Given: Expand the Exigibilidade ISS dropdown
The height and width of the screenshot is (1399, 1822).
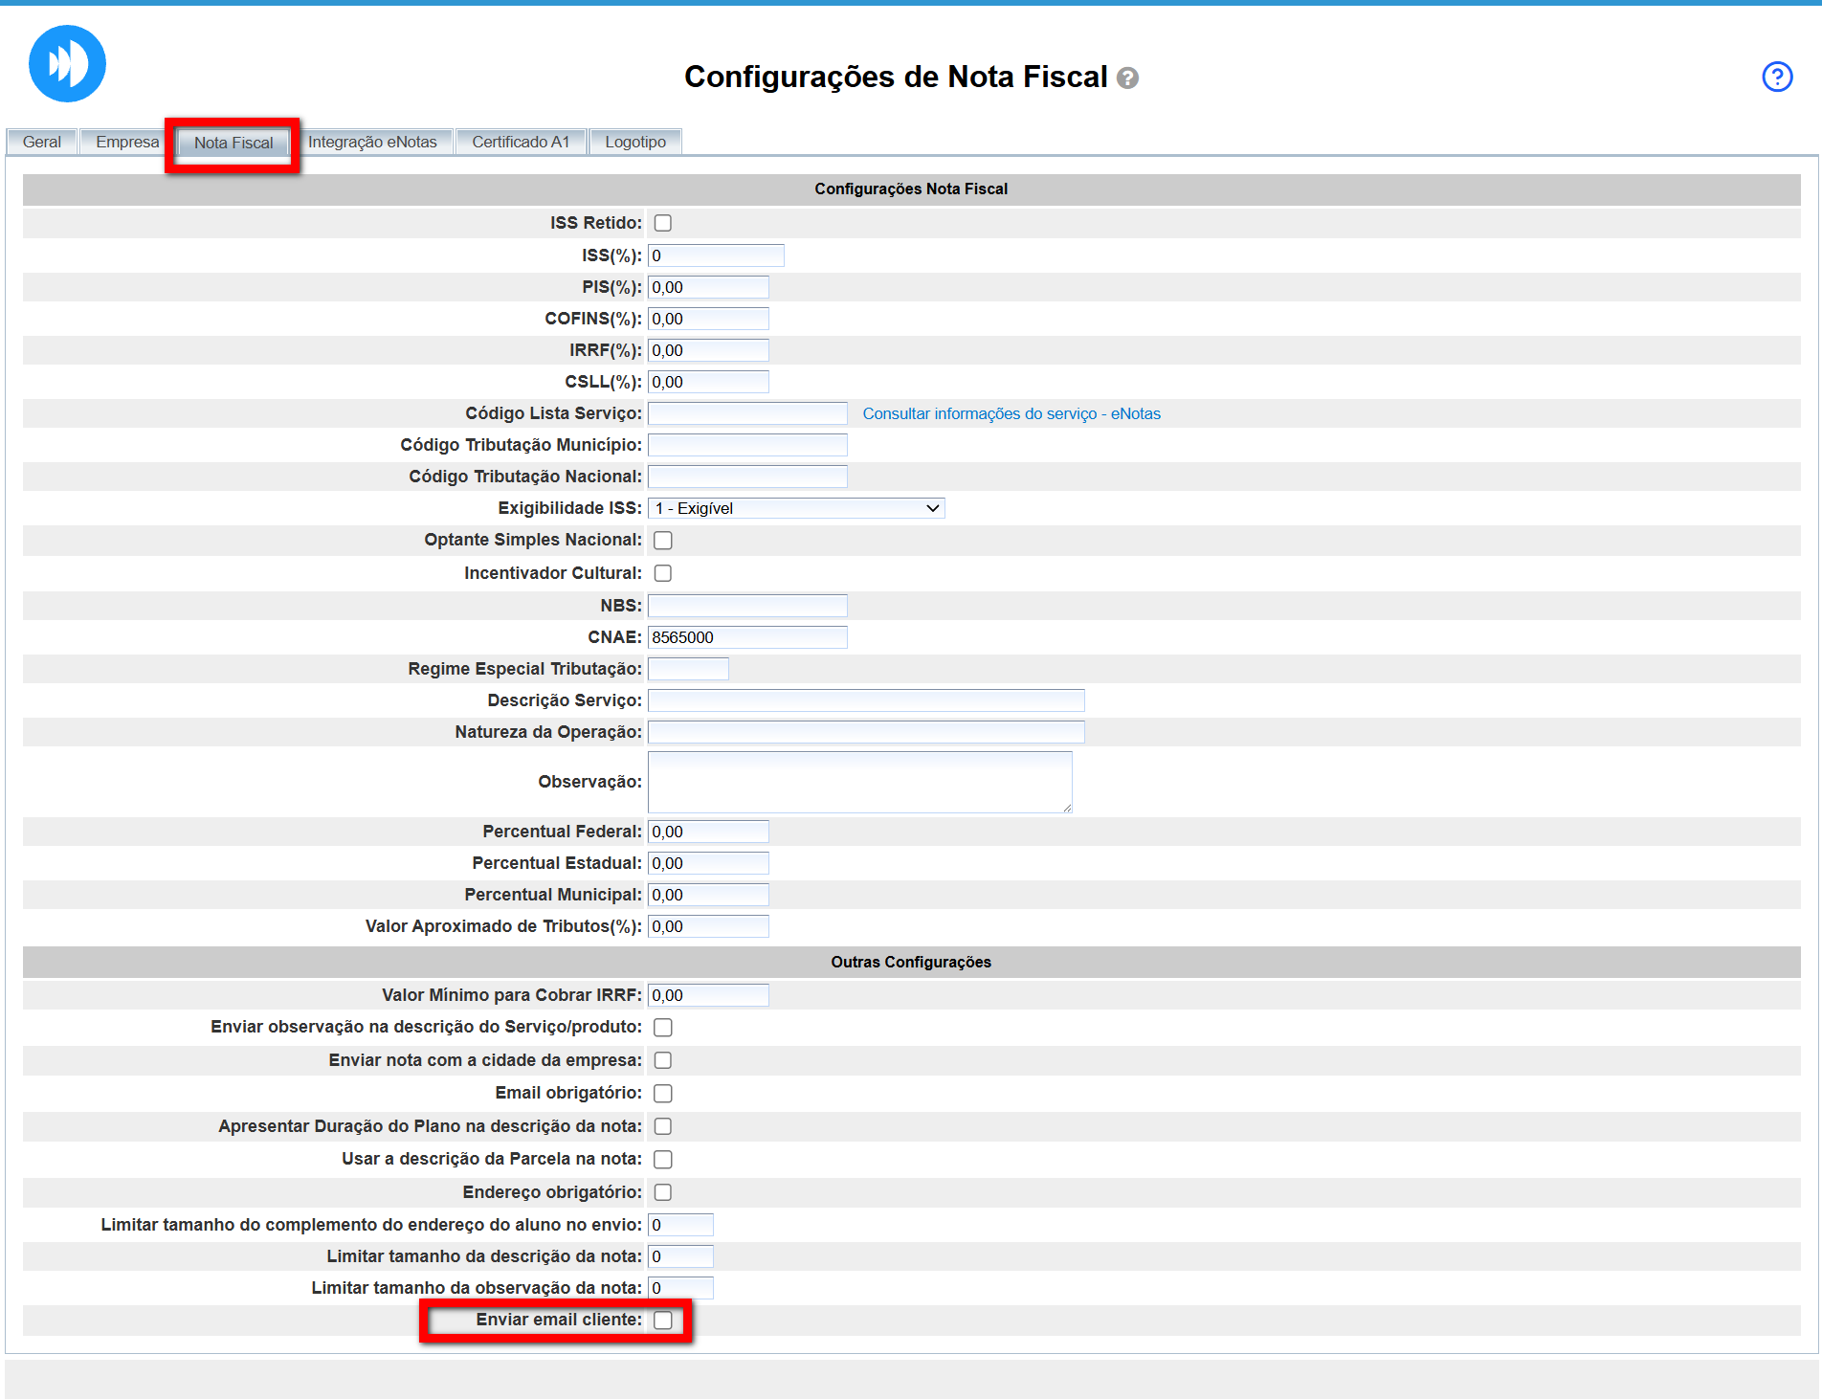Looking at the screenshot, I should point(796,508).
